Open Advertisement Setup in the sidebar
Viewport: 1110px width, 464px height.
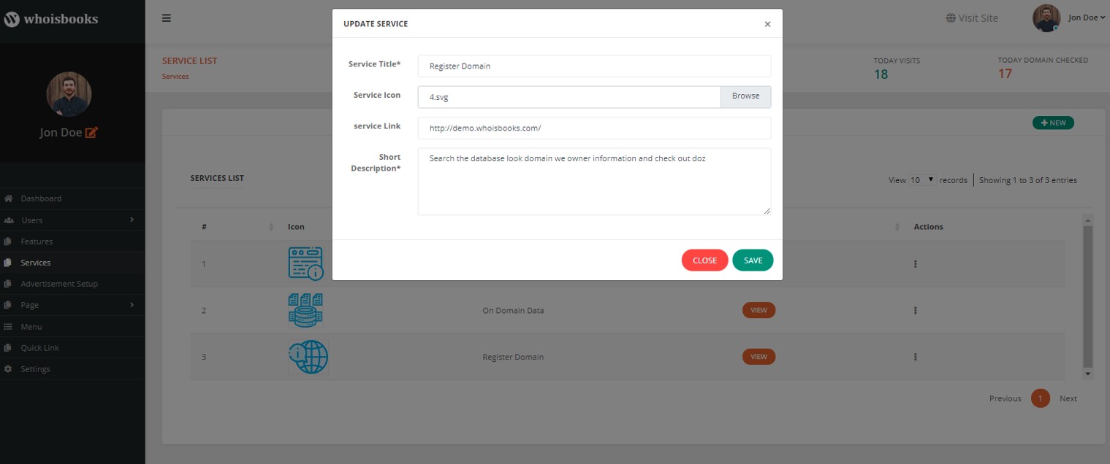58,284
